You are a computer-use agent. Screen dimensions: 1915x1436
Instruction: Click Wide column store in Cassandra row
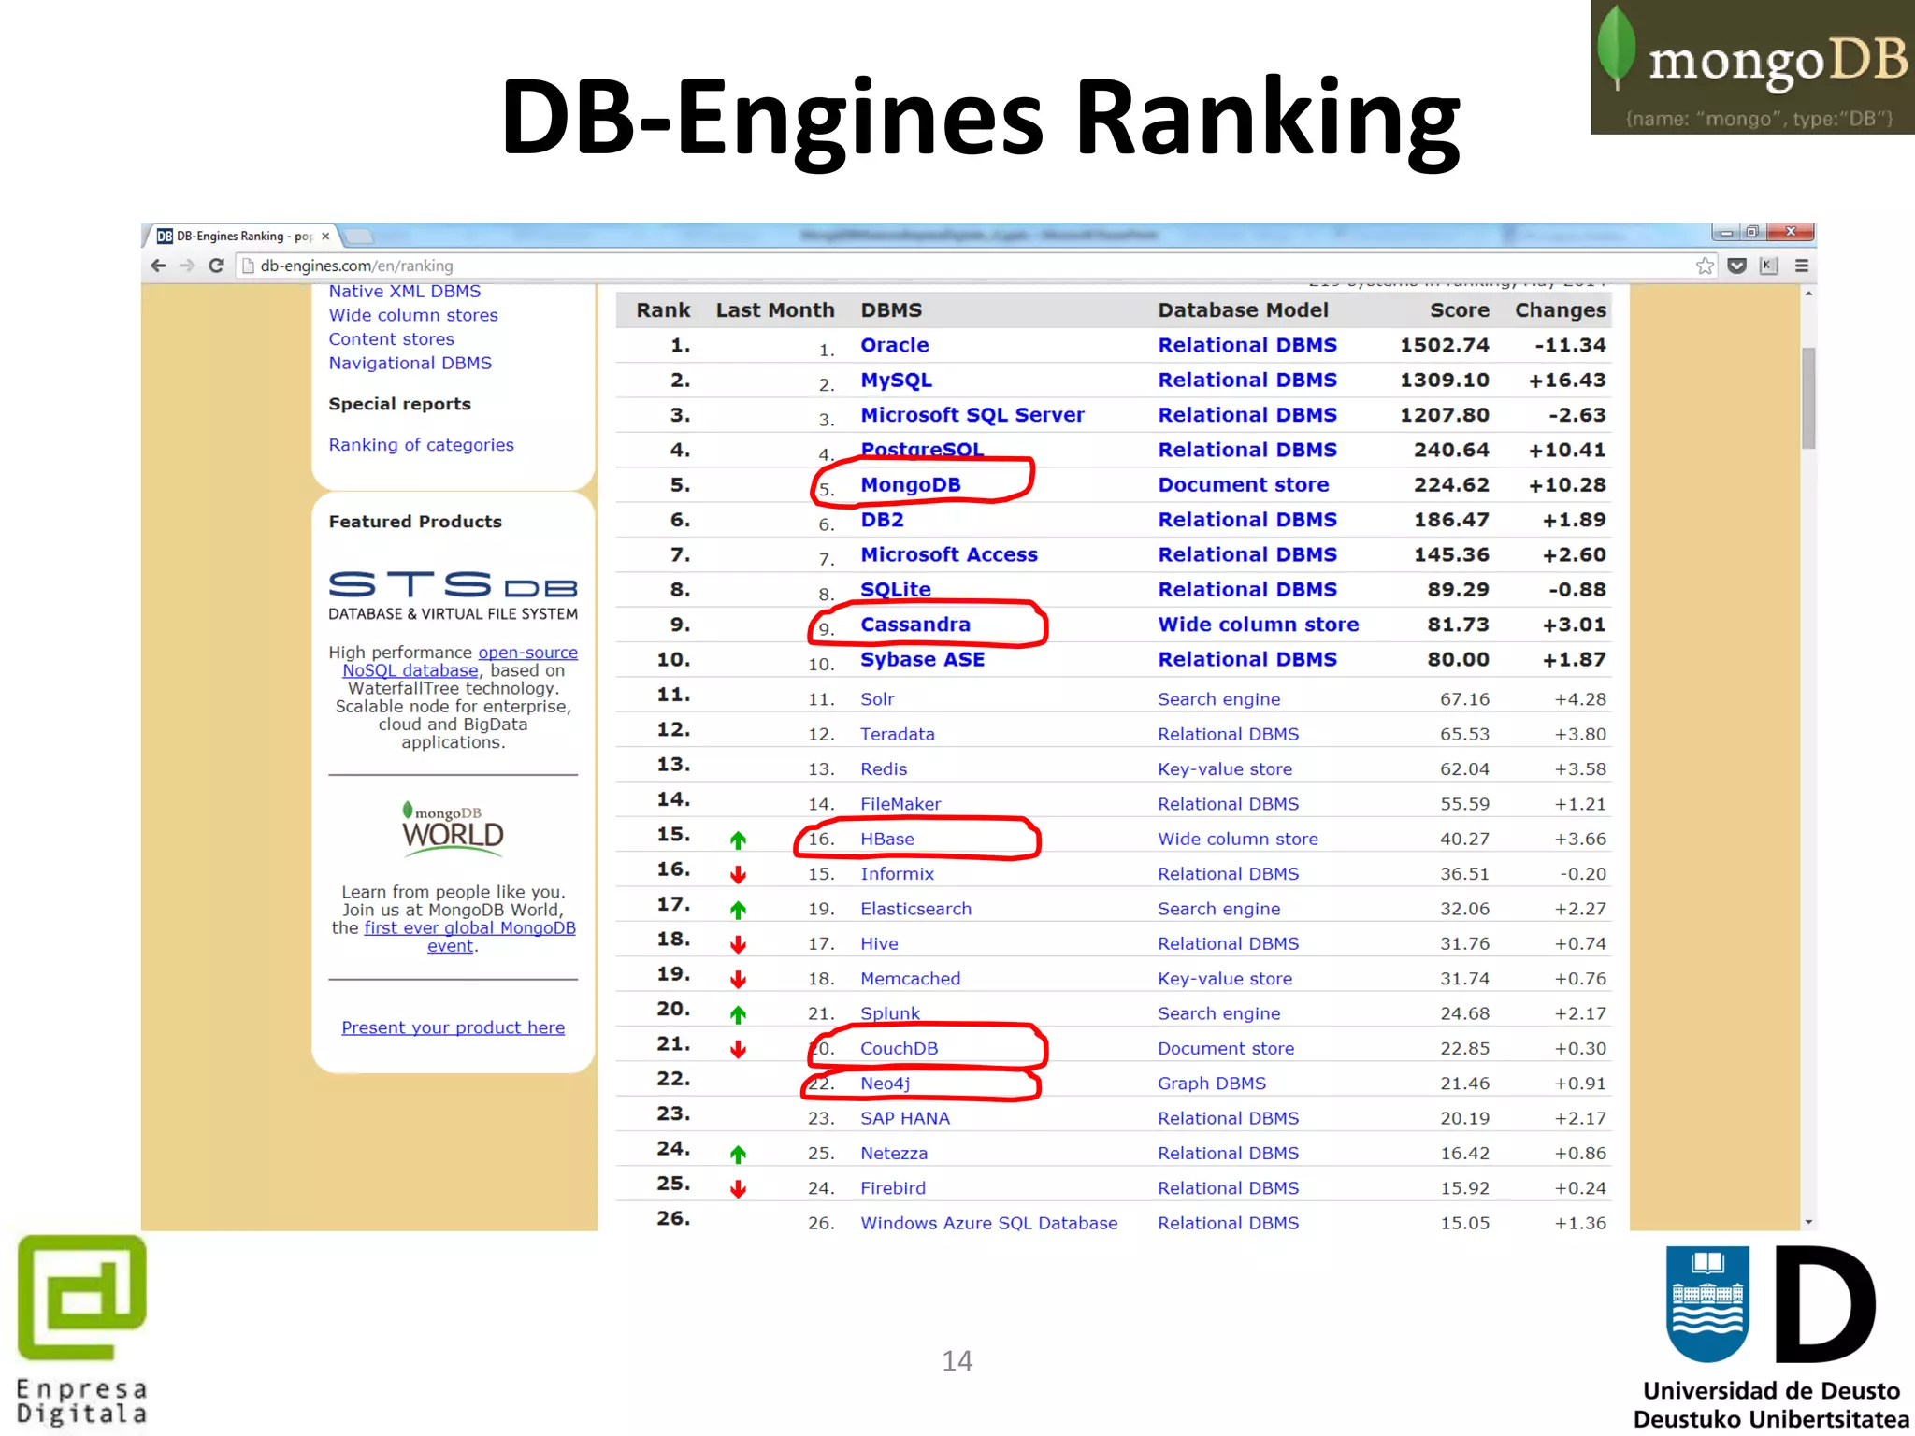1259,625
